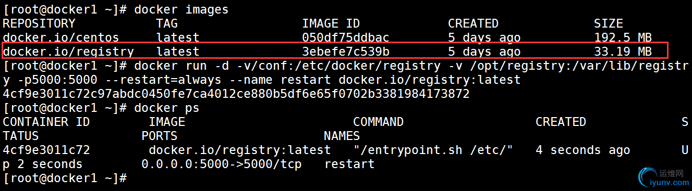Select the "/entrypoint.sh /etc/" command text

tap(433, 150)
